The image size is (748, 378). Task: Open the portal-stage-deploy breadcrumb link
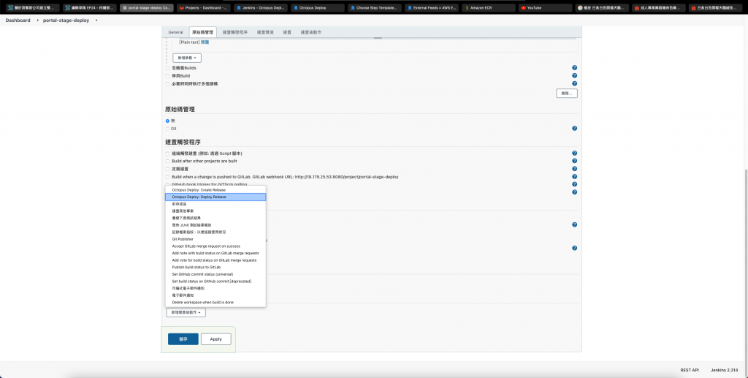(66, 20)
